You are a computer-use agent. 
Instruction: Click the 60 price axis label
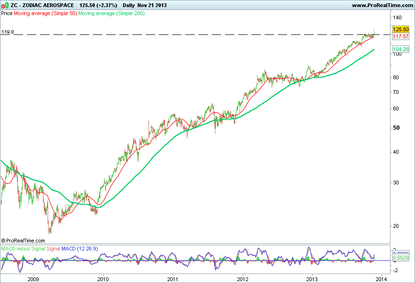(x=396, y=108)
